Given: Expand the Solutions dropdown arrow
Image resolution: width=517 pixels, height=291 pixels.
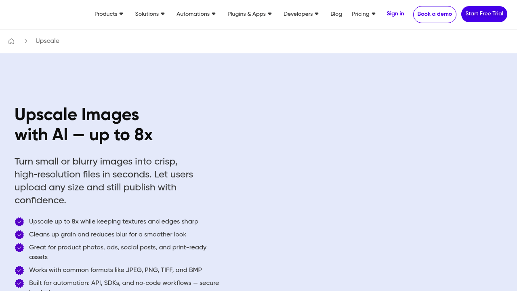Looking at the screenshot, I should tap(163, 14).
